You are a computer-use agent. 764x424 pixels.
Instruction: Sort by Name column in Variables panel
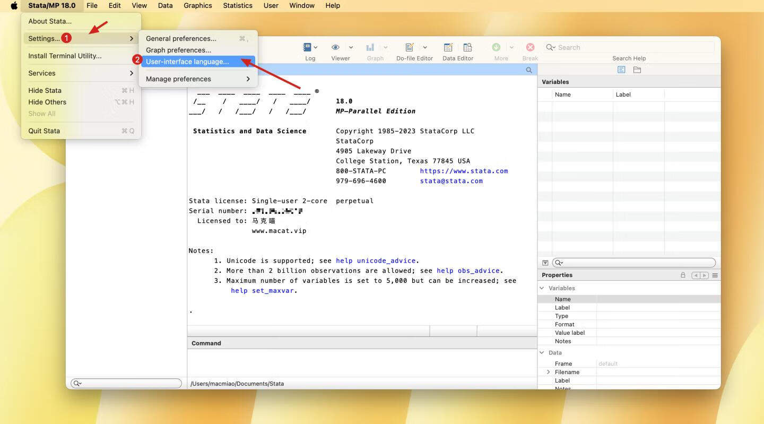[x=583, y=94]
